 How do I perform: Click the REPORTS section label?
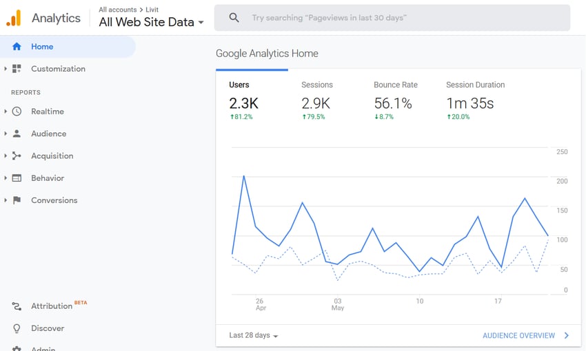26,92
